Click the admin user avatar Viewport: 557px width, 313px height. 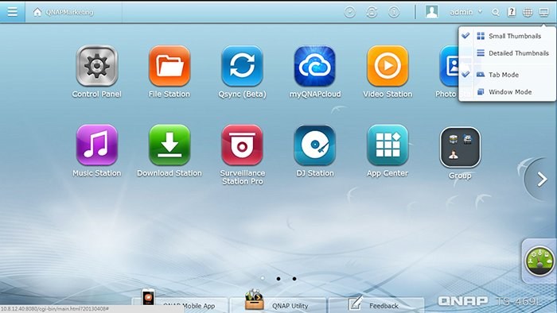click(x=431, y=12)
